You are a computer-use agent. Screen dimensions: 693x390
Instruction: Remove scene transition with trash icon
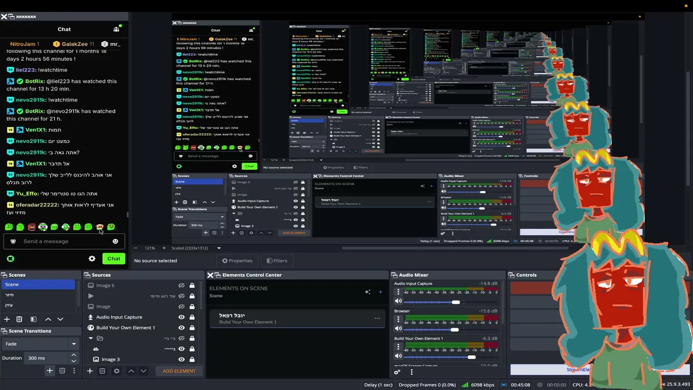62,370
